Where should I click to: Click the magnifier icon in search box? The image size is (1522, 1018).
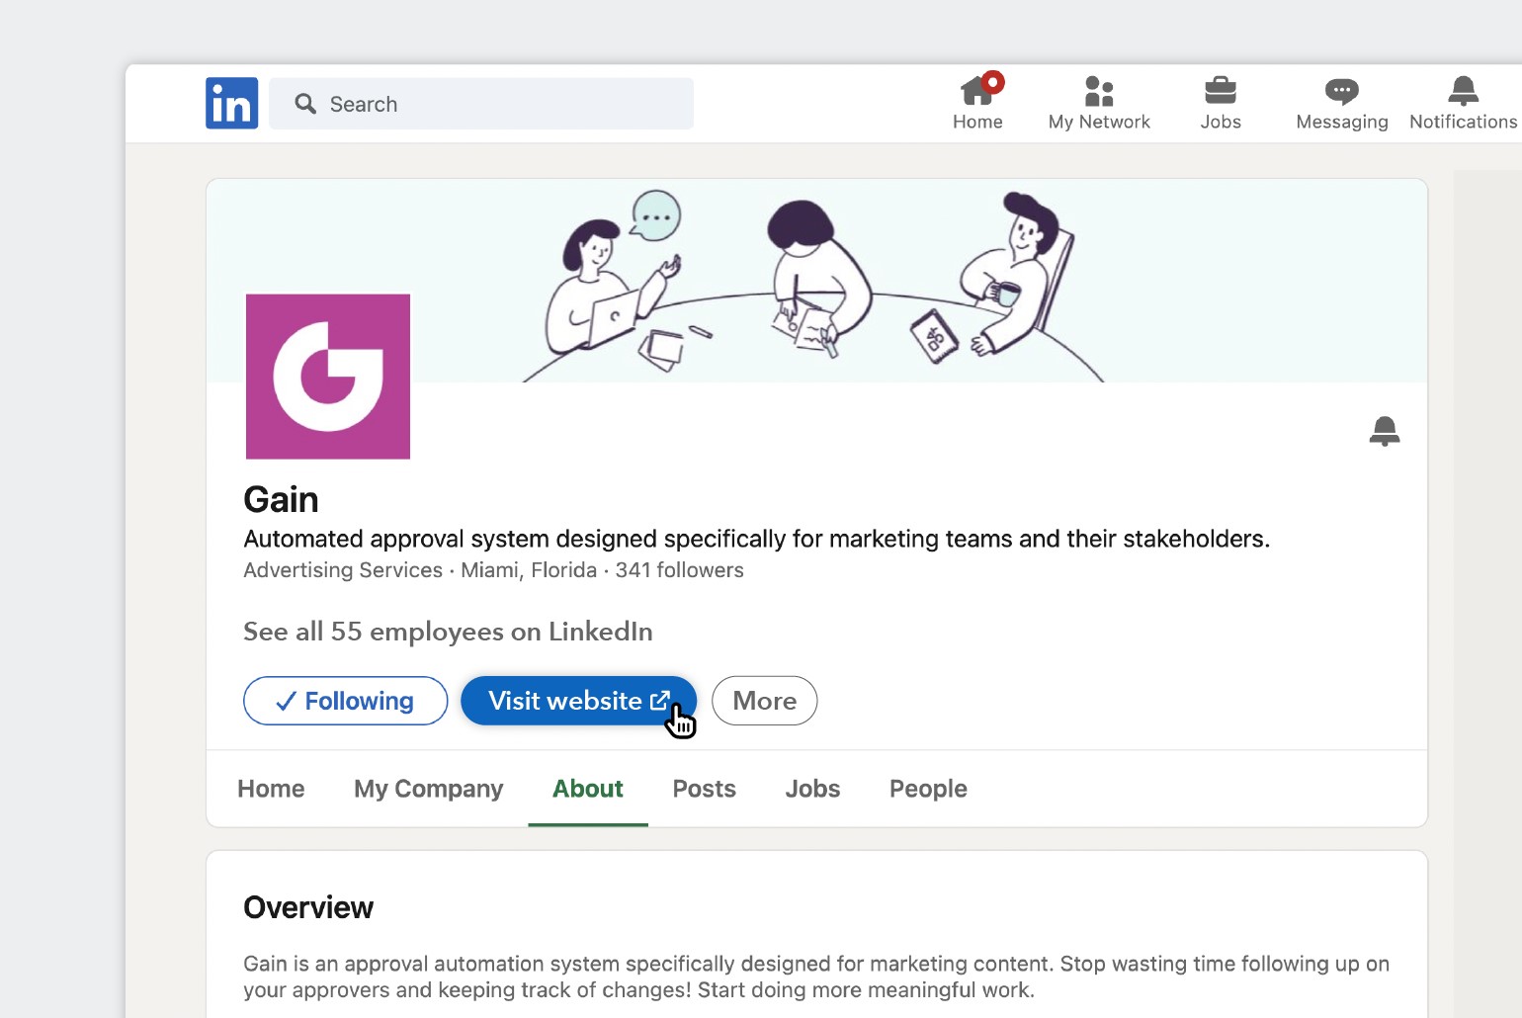click(305, 104)
